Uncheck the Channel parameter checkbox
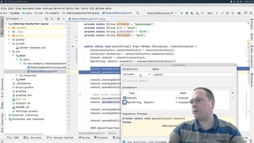254x143 pixels. click(x=125, y=98)
